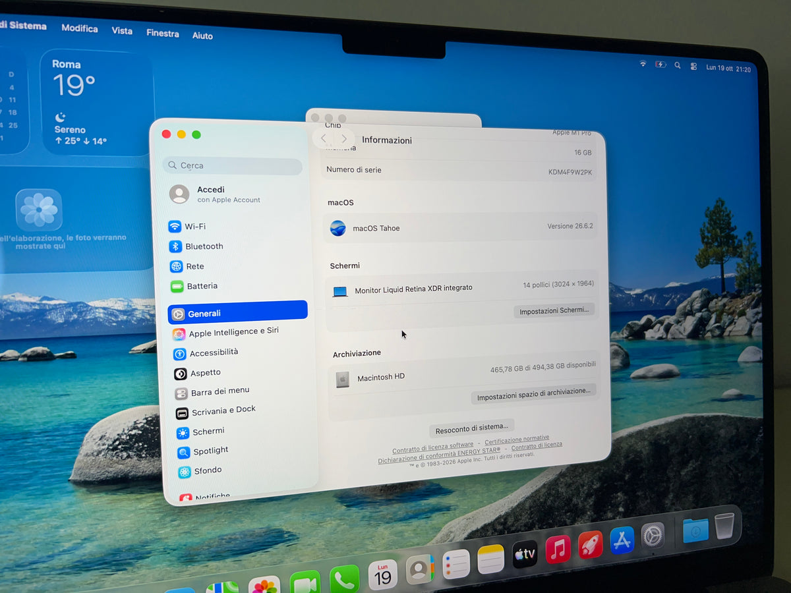Open Contacts from the Dock
This screenshot has width=791, height=593.
420,569
